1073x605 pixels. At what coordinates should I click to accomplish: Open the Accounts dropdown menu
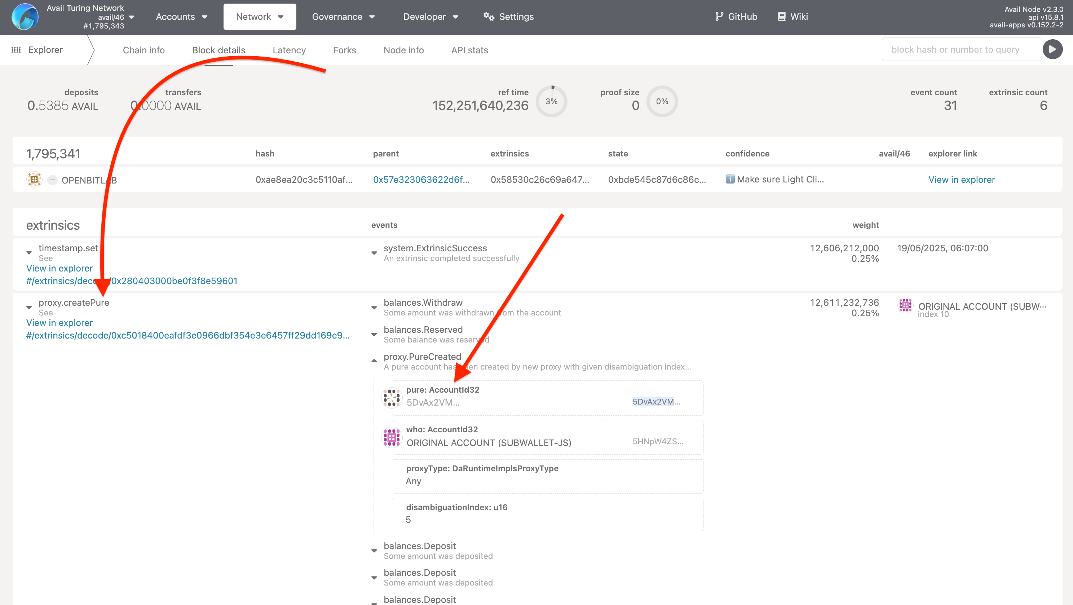pyautogui.click(x=181, y=17)
